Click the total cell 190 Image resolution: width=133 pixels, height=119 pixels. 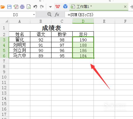(x=83, y=40)
